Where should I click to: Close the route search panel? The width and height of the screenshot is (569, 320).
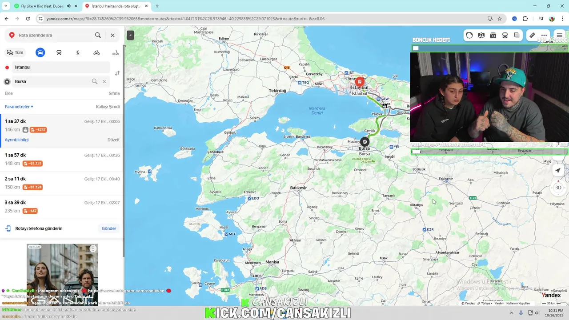point(112,35)
